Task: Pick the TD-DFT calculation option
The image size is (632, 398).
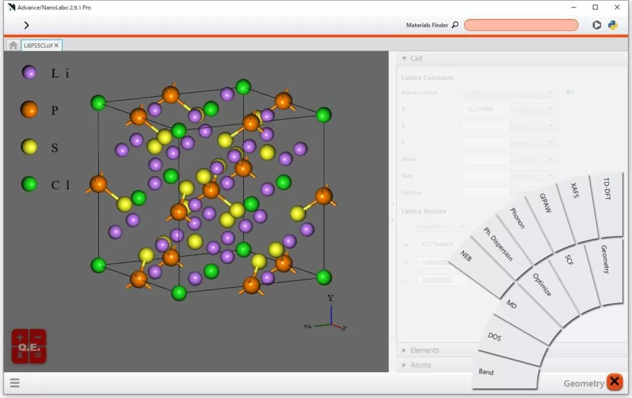Action: point(609,197)
